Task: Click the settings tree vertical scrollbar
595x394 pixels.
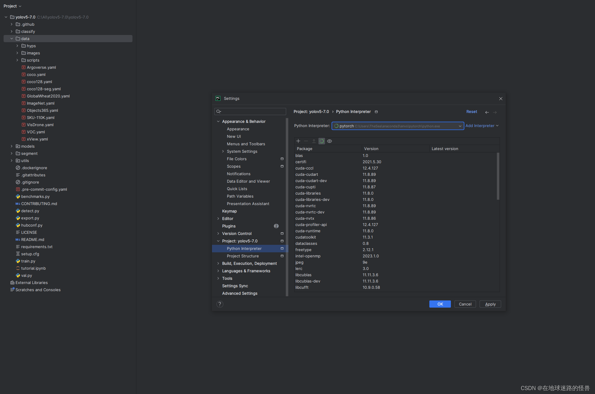Action: pyautogui.click(x=287, y=207)
